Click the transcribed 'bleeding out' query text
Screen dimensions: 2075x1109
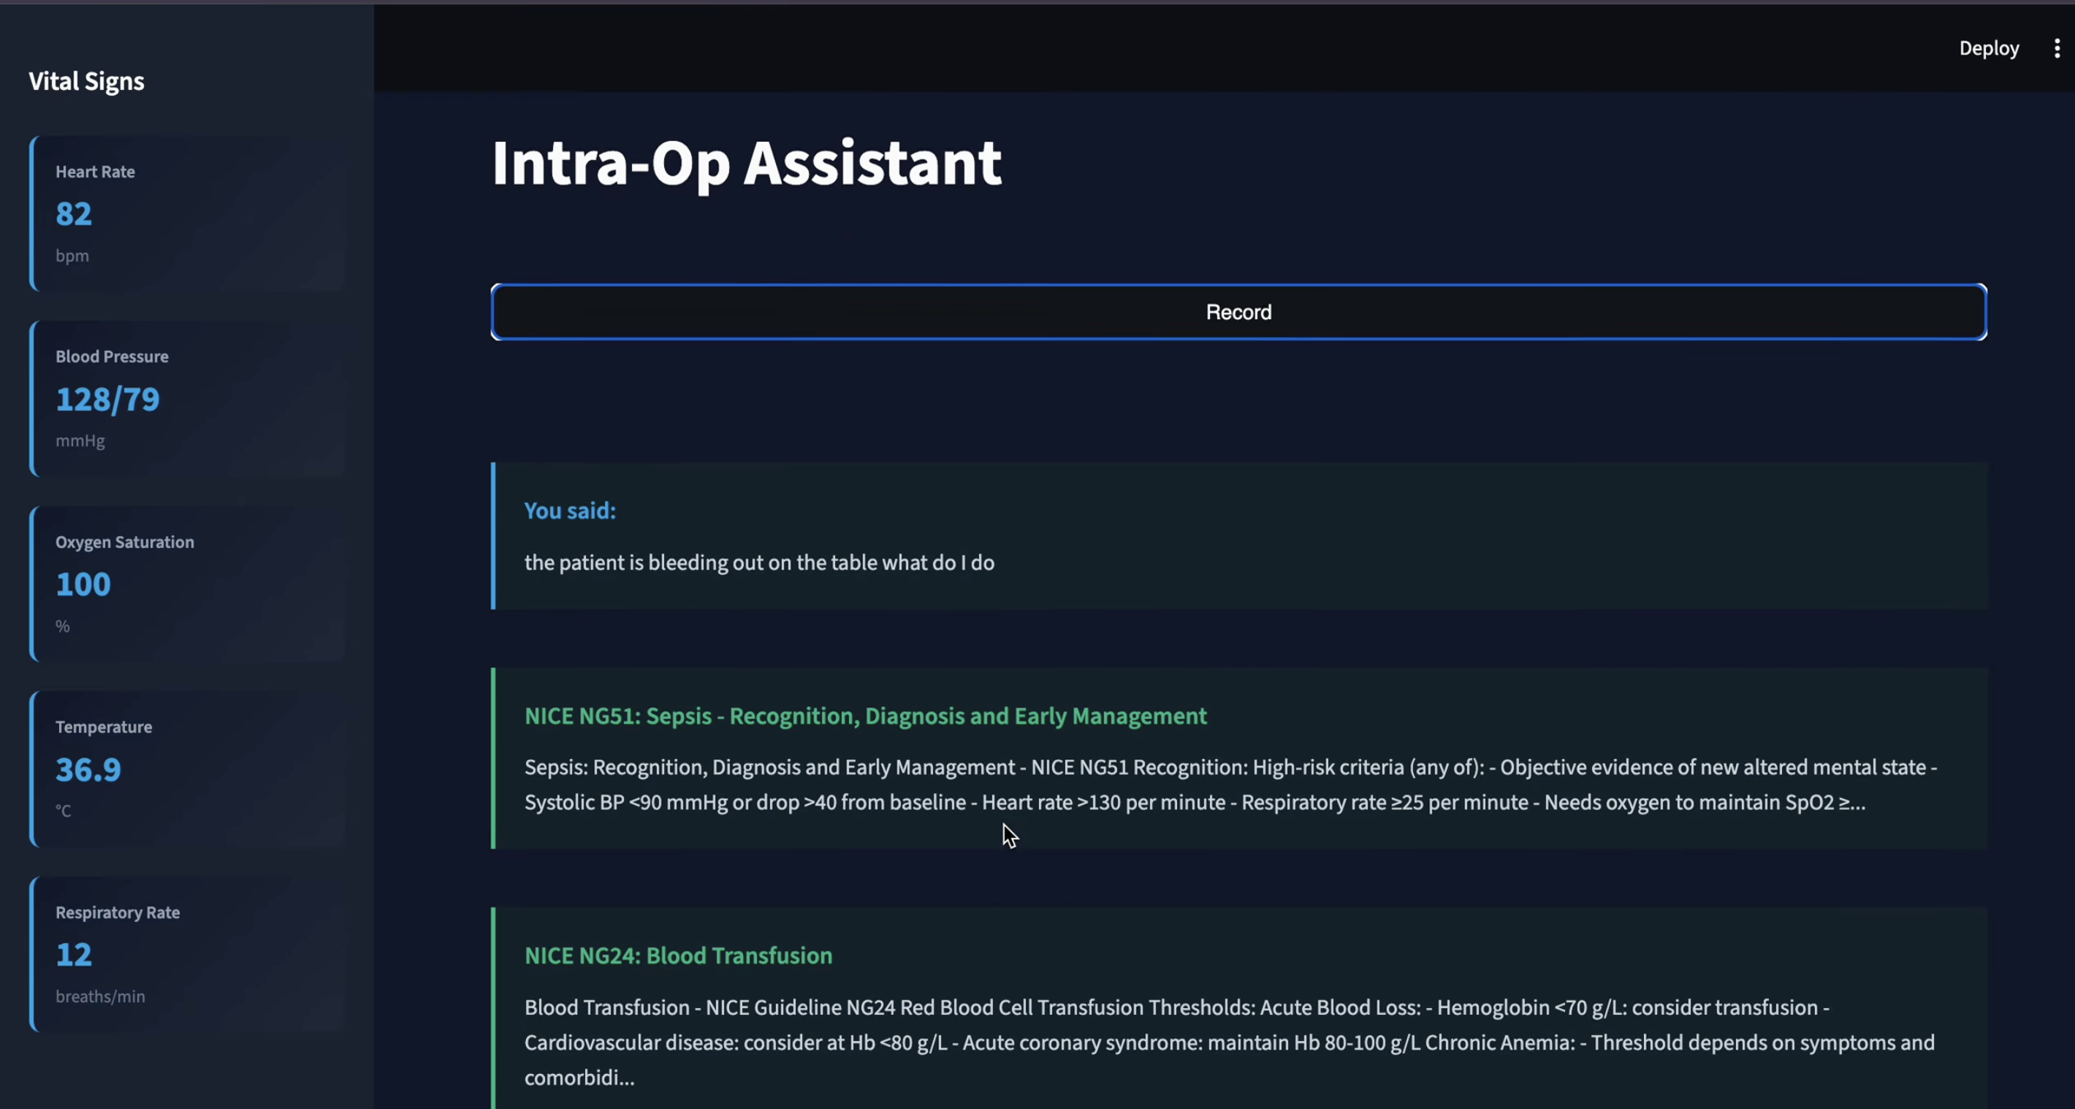[x=759, y=562]
